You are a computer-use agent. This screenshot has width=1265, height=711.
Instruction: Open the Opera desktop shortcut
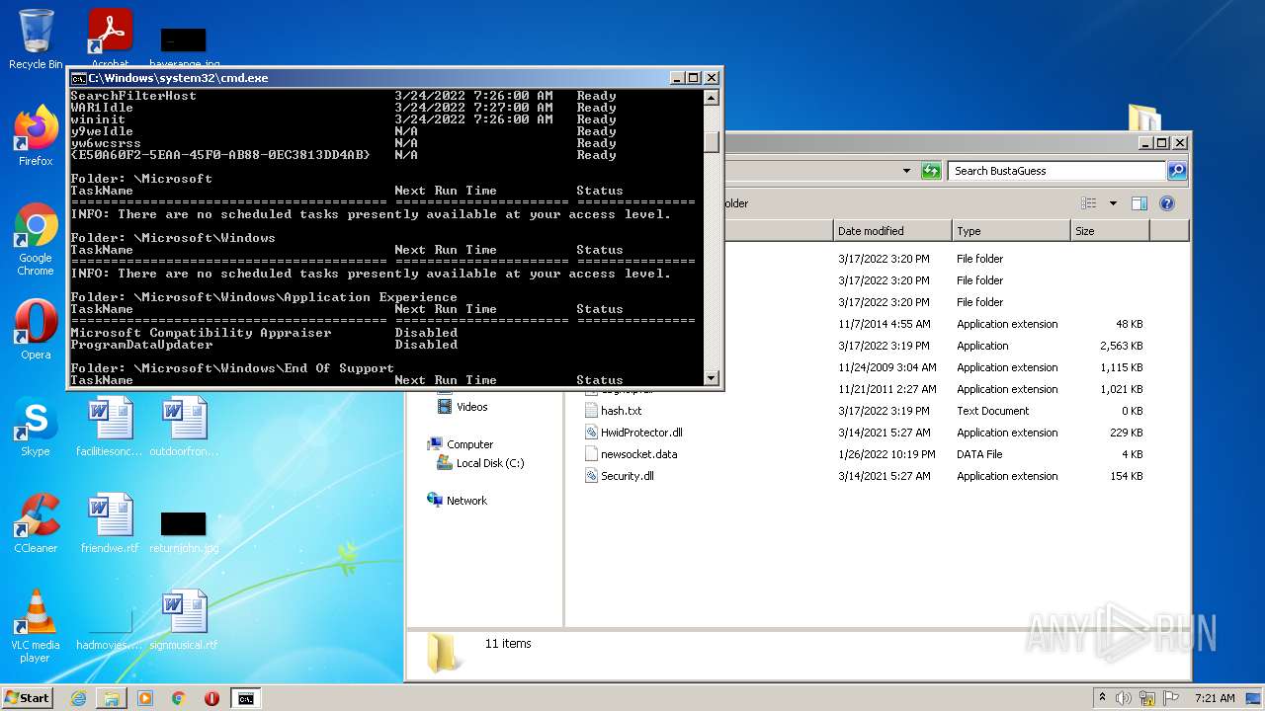pos(36,330)
